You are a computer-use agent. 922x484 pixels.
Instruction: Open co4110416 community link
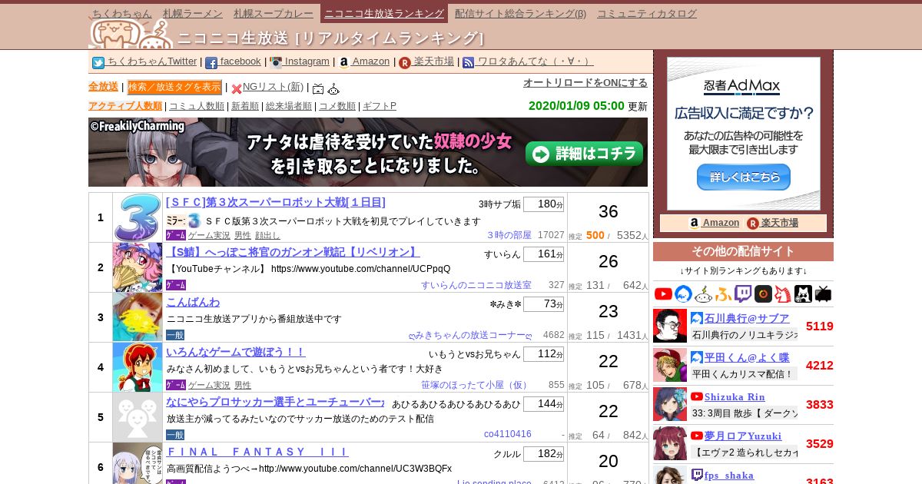point(508,434)
